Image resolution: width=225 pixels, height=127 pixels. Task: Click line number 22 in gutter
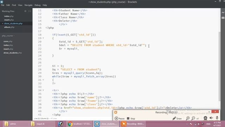tap(40, 49)
